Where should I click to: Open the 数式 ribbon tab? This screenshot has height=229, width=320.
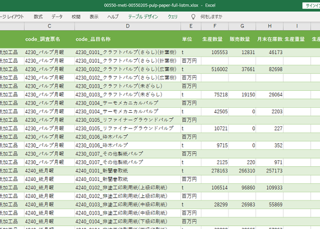(38, 17)
